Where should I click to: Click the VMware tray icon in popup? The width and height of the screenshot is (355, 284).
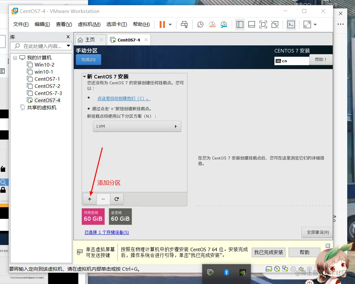click(210, 272)
